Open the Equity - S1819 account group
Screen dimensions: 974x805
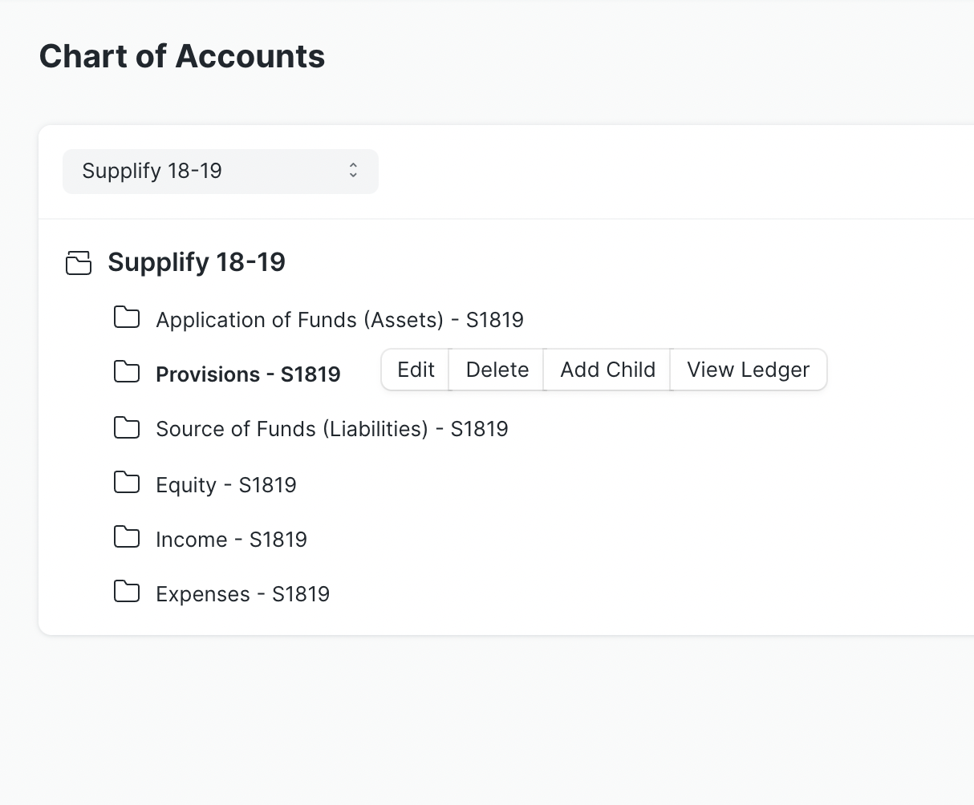226,485
